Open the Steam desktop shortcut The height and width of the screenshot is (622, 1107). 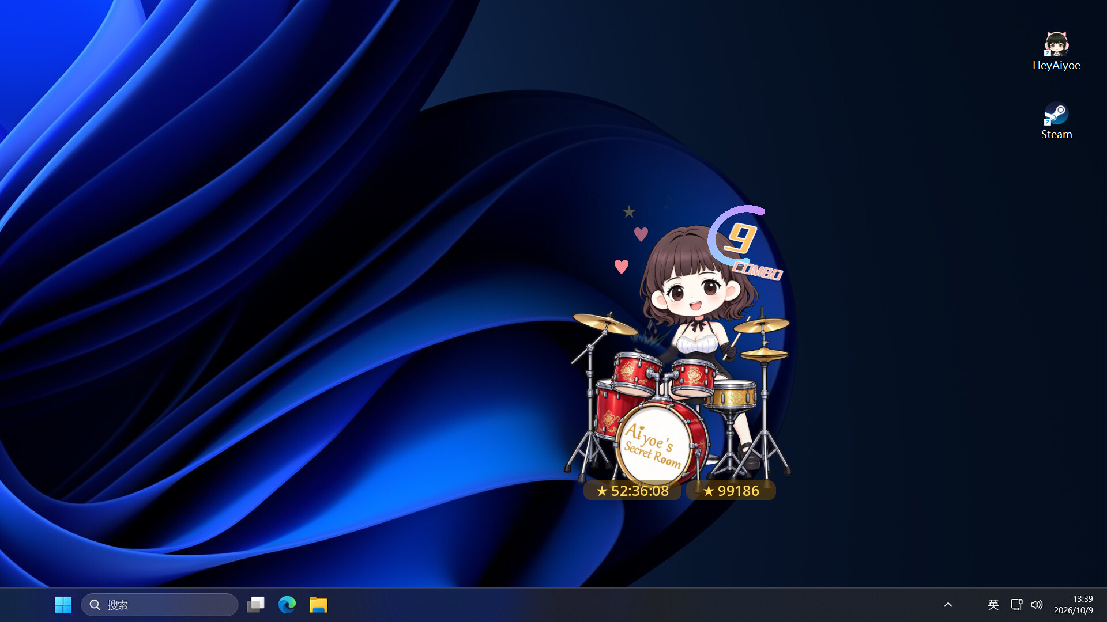click(x=1056, y=121)
